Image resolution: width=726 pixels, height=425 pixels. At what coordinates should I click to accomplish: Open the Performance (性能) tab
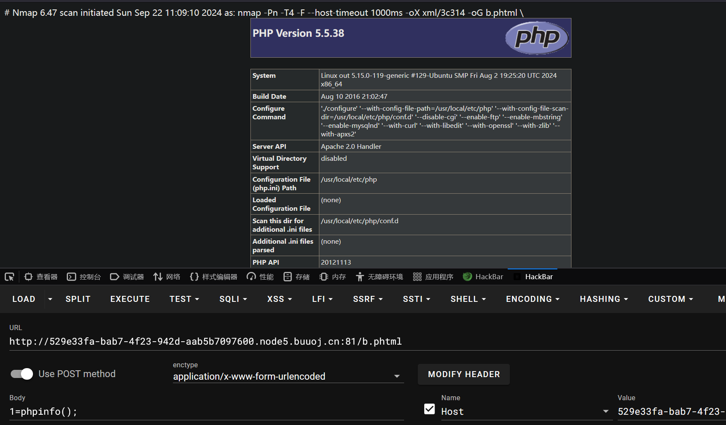coord(260,277)
